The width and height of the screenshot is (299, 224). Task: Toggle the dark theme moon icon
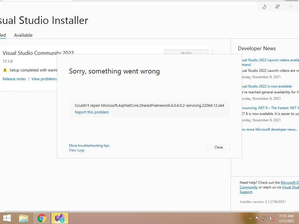(x=264, y=7)
